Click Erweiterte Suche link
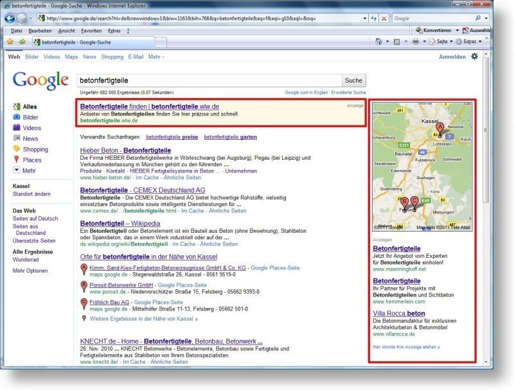 click(x=348, y=92)
